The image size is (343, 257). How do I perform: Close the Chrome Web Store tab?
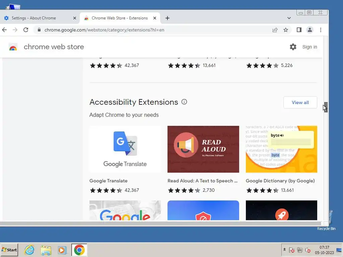click(155, 18)
